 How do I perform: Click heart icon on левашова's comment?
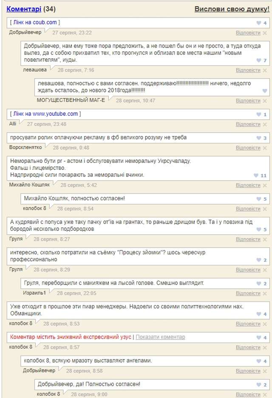[x=258, y=60]
